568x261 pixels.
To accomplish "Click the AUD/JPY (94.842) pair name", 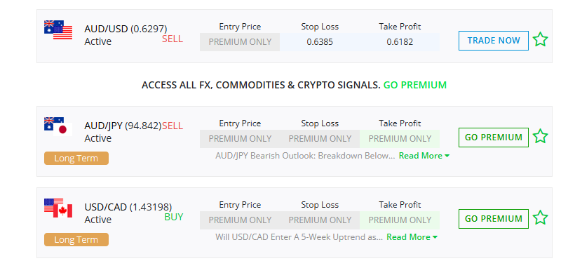I will (x=123, y=126).
